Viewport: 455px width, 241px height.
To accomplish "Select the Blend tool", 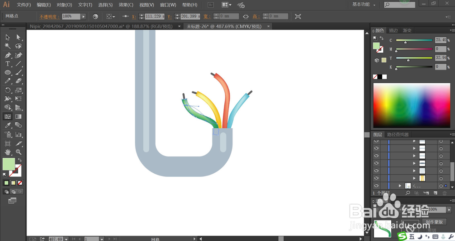I will tap(19, 125).
